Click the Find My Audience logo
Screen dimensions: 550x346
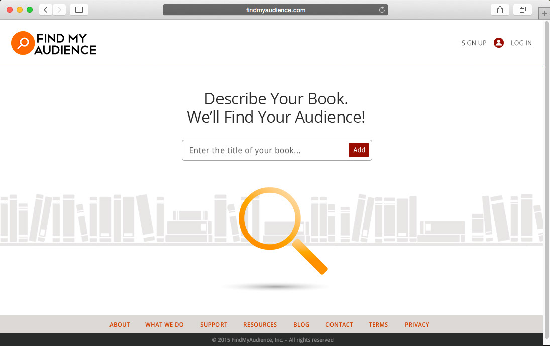54,43
